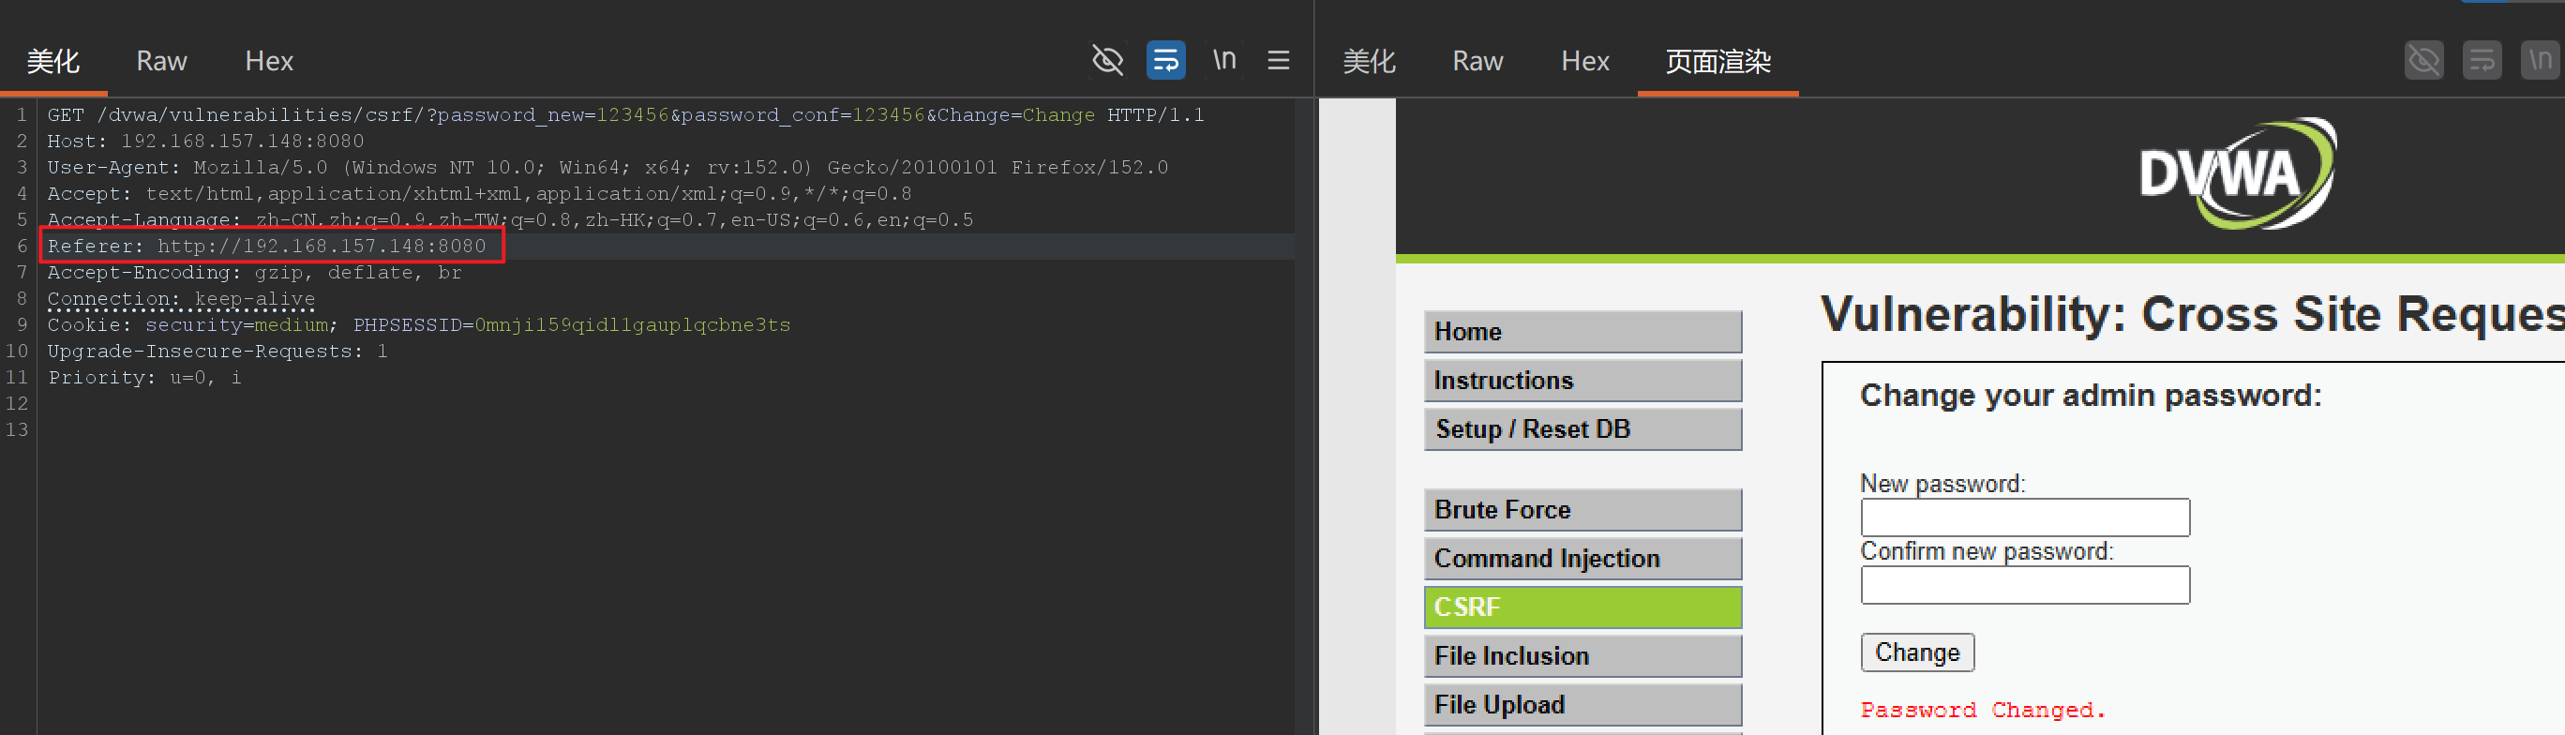Click the New password input field
2565x735 pixels.
click(2024, 517)
